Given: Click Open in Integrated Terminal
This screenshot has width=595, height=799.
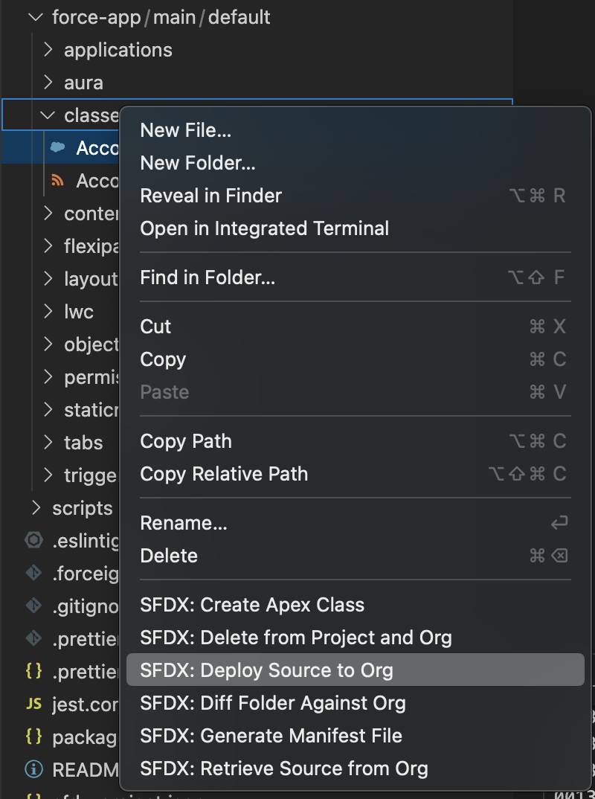Looking at the screenshot, I should pos(265,228).
